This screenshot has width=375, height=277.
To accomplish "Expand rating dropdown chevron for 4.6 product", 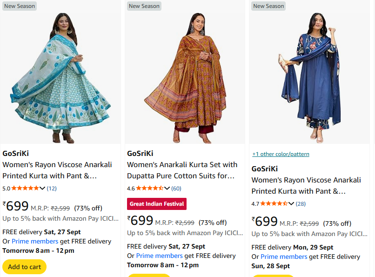I will point(167,189).
